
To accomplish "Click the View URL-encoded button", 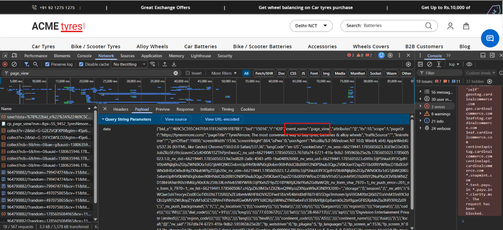I will [x=222, y=119].
